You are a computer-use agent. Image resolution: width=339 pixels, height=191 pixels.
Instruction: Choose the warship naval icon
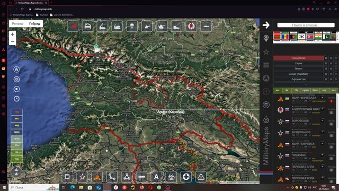[x=206, y=27]
